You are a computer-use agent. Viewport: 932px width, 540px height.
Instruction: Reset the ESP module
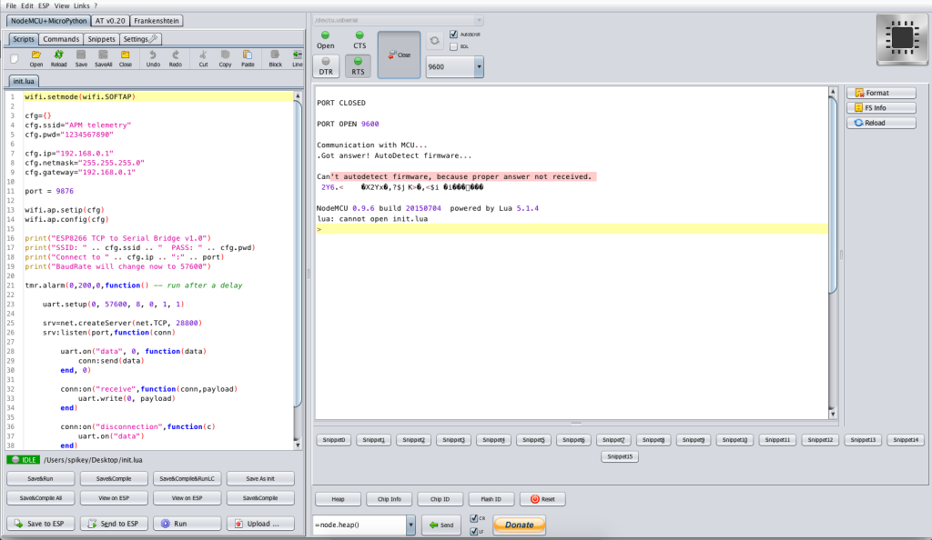pos(542,499)
